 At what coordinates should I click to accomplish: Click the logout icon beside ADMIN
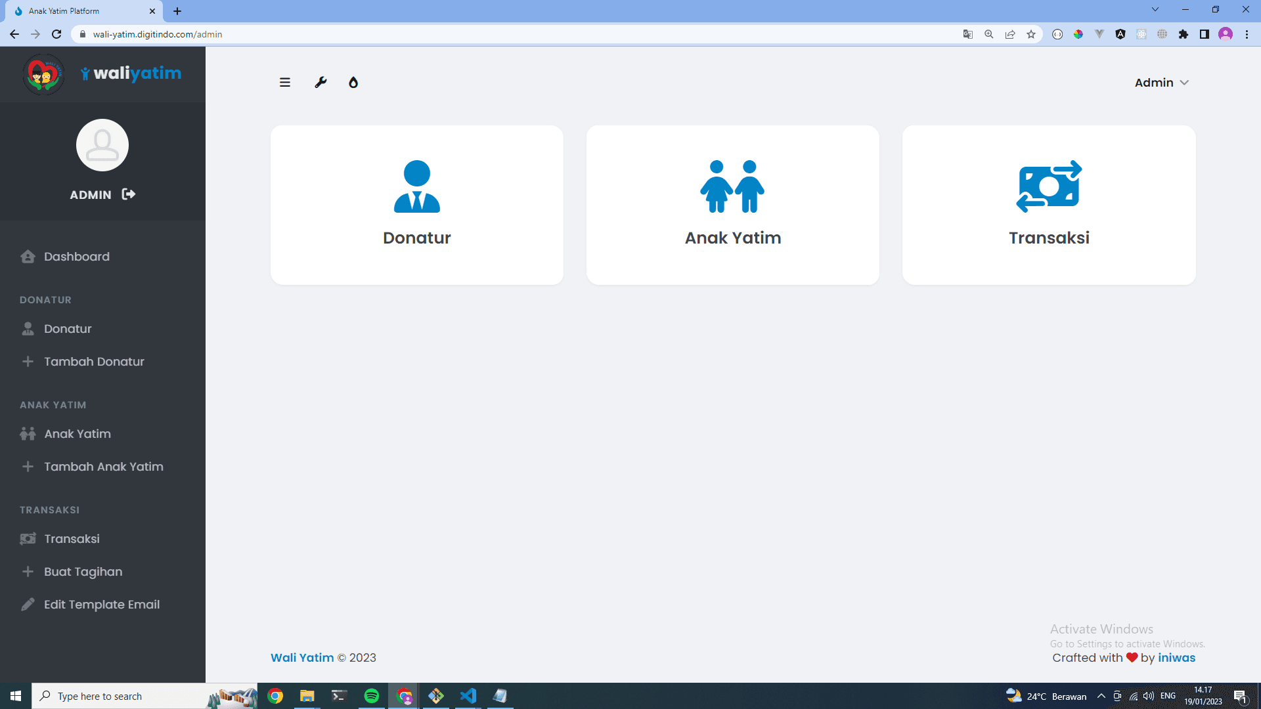coord(129,194)
